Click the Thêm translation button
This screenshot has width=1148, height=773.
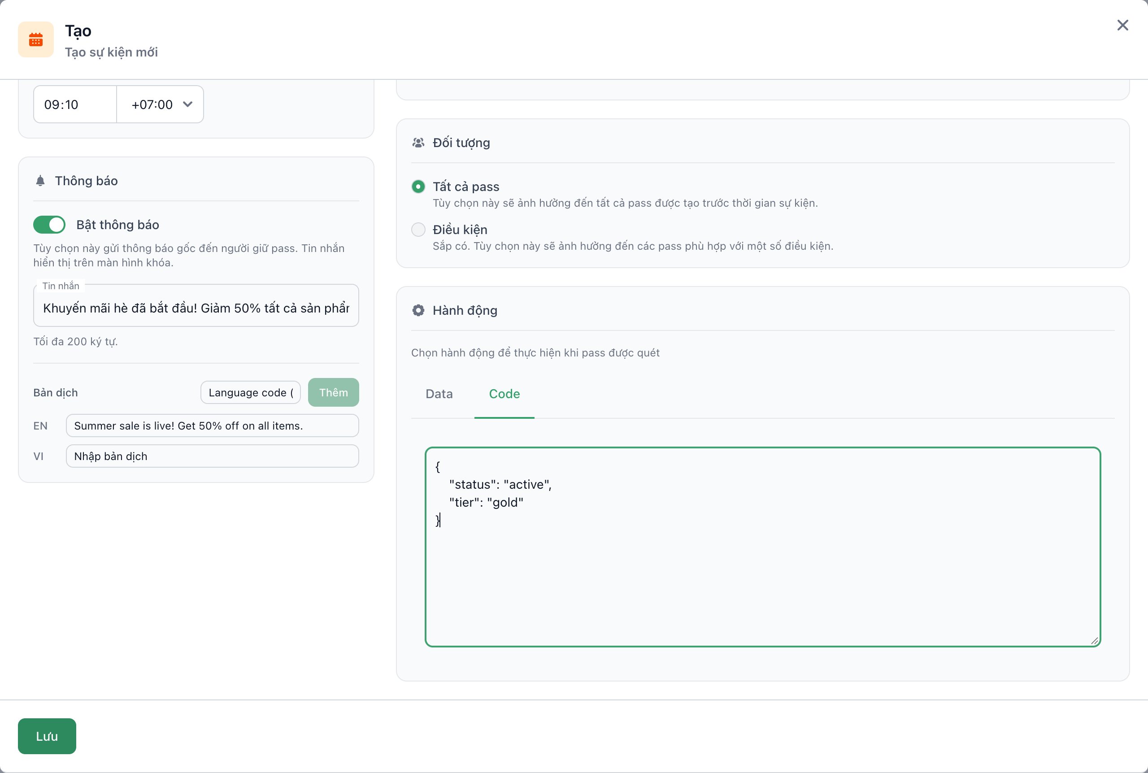334,392
